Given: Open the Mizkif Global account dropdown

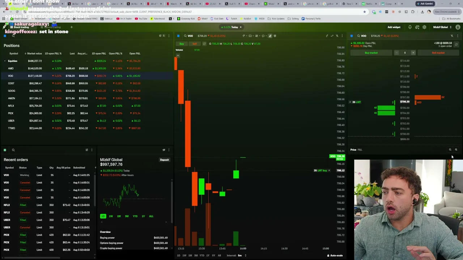Looking at the screenshot, I should pos(442,27).
